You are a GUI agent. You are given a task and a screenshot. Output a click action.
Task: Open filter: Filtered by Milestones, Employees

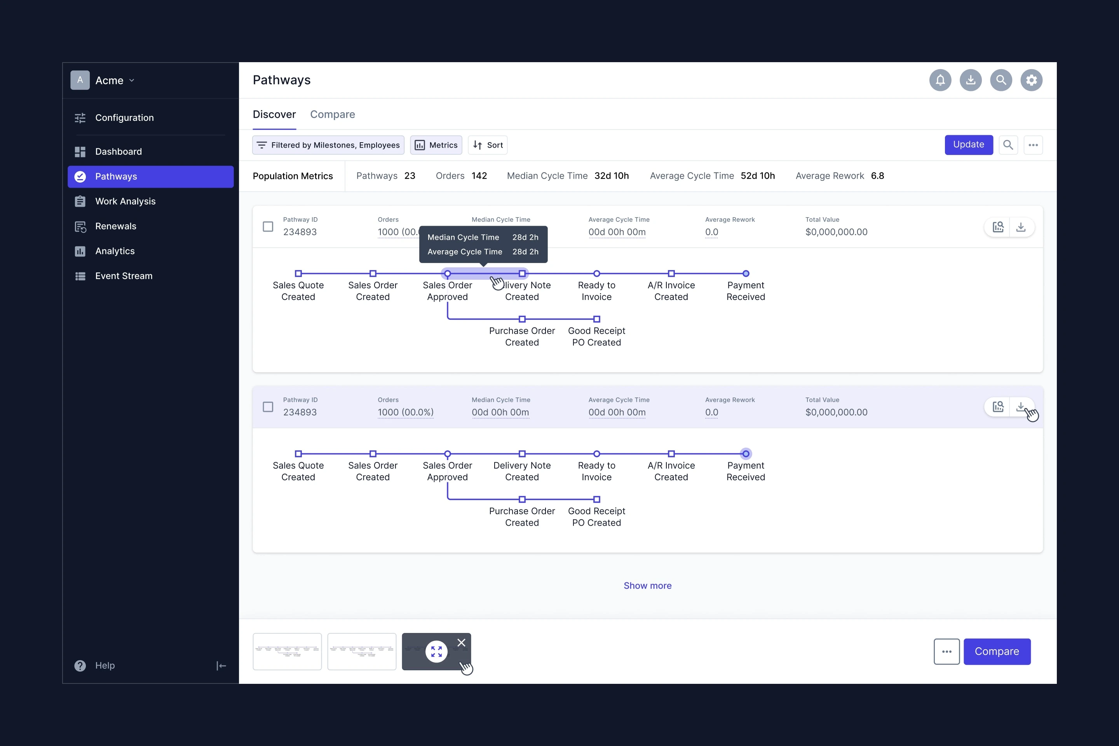(328, 145)
